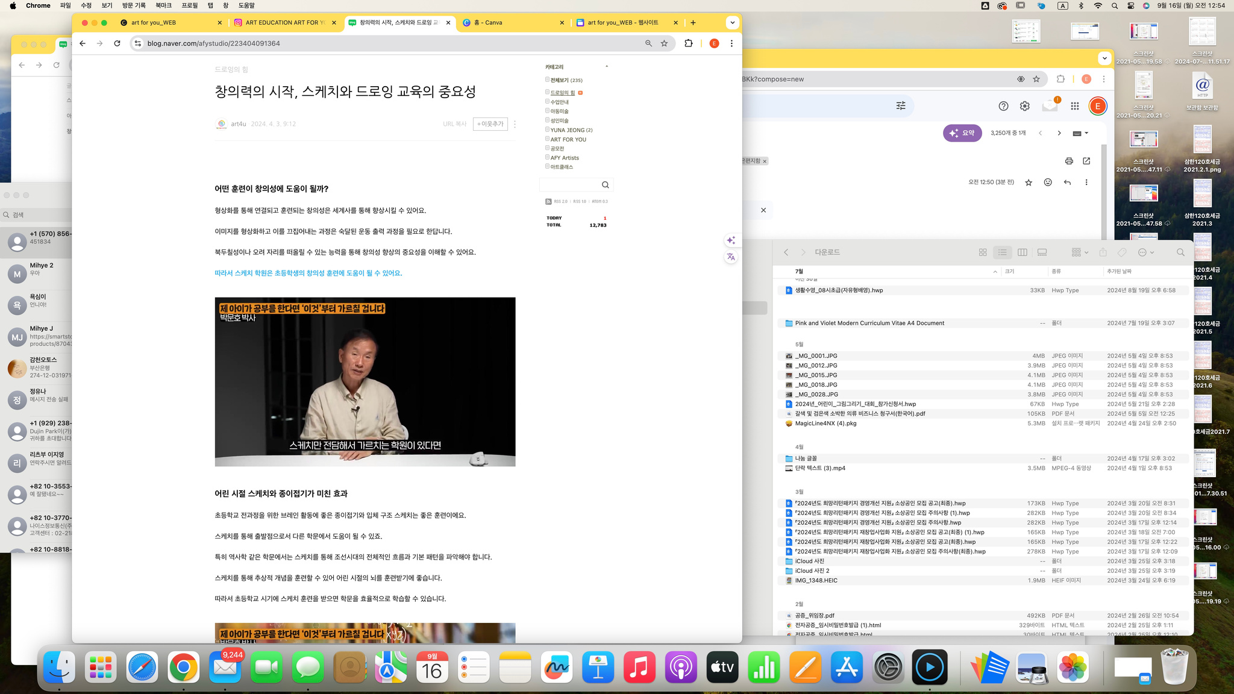1234x694 pixels.
Task: View site information icon beside blog.naver.com URL
Action: (x=138, y=43)
